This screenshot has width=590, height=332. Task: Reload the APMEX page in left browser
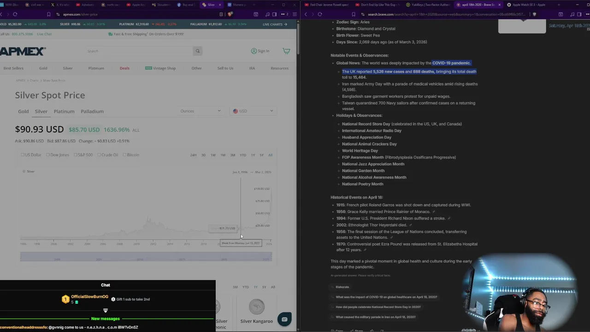click(x=15, y=14)
